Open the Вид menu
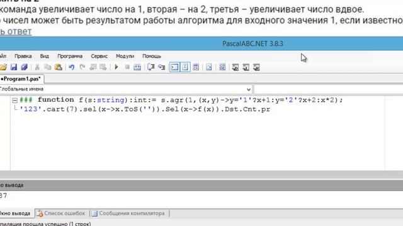 point(45,56)
